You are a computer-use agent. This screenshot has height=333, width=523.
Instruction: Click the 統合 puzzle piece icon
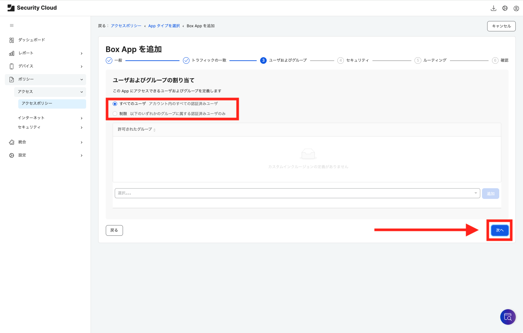tap(12, 142)
